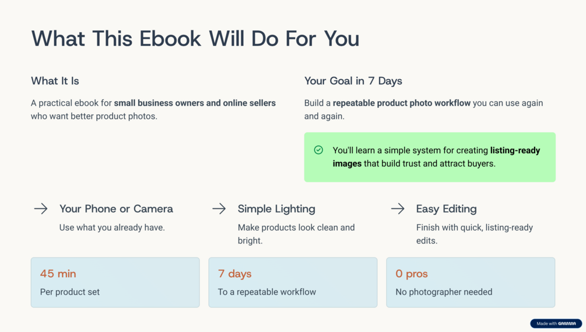The width and height of the screenshot is (586, 332).
Task: Click the green listing-ready images callout box
Action: [430, 157]
